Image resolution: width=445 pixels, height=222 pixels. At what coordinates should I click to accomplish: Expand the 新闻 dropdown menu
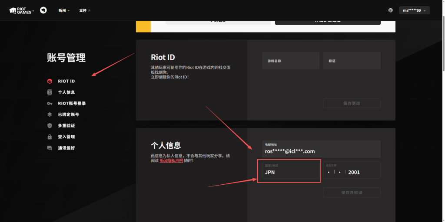(64, 10)
